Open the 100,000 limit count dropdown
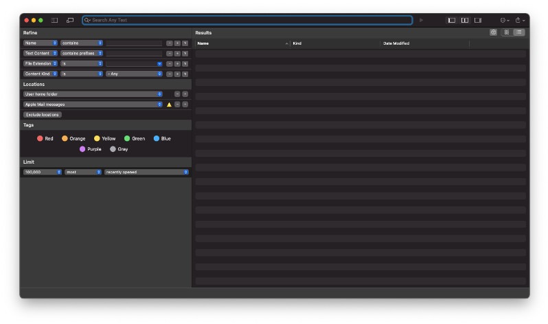Viewport: 548px width, 324px height. (x=43, y=173)
